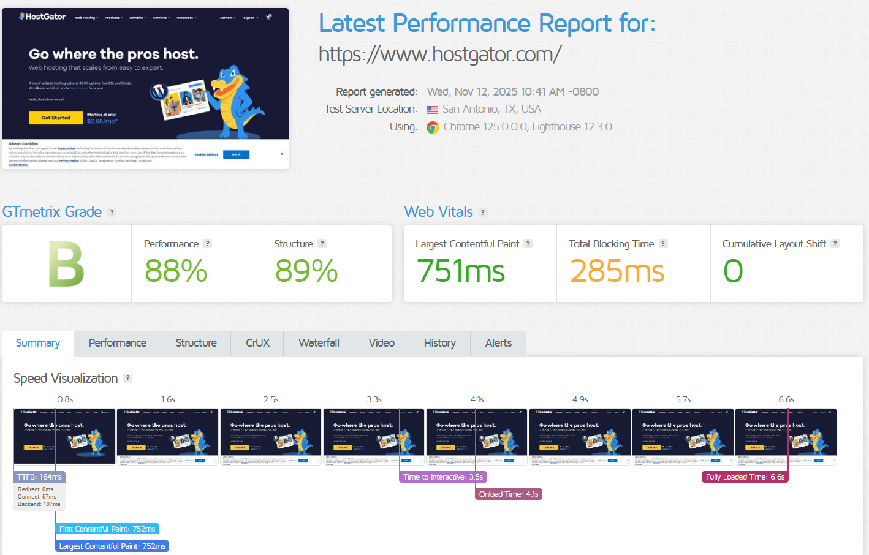This screenshot has width=869, height=555.
Task: Click the Web Vitals heading
Action: (x=439, y=212)
